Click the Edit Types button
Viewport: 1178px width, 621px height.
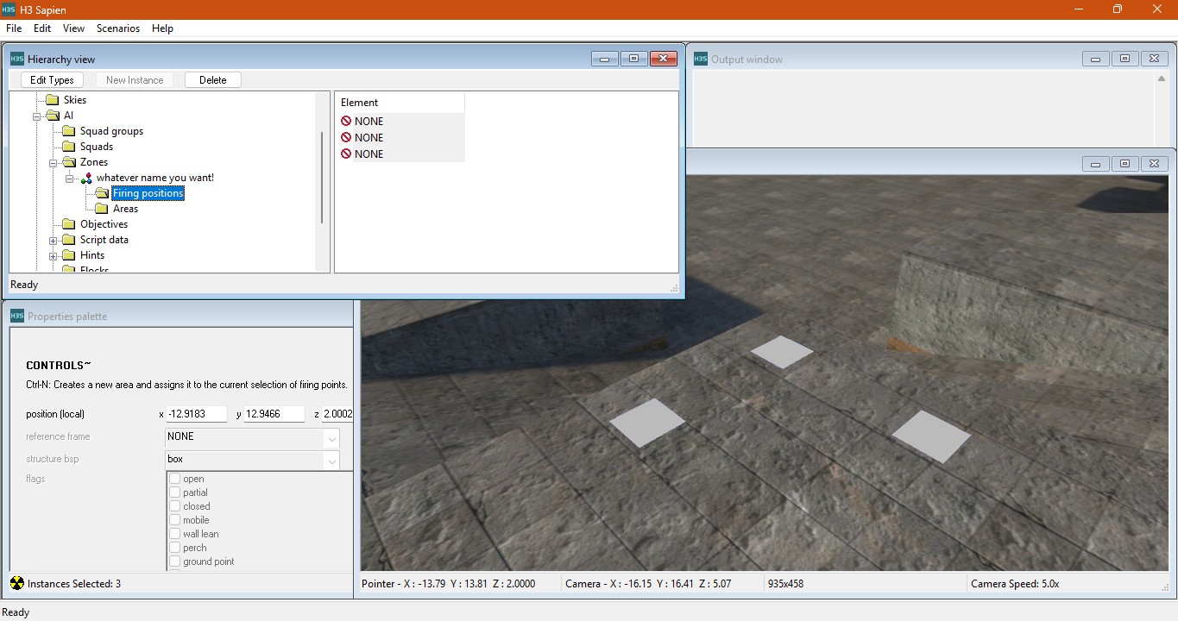52,80
